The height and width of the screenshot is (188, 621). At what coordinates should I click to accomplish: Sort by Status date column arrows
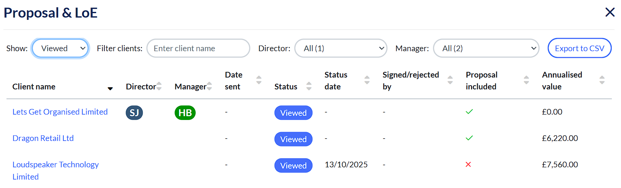coord(367,80)
